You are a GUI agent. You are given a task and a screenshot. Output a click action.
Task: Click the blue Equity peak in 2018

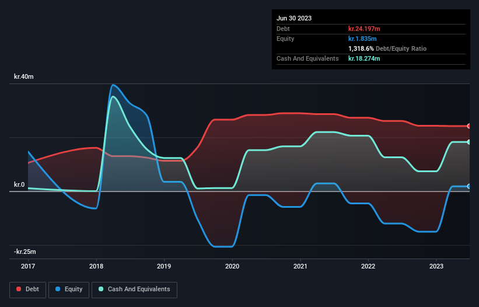[113, 85]
